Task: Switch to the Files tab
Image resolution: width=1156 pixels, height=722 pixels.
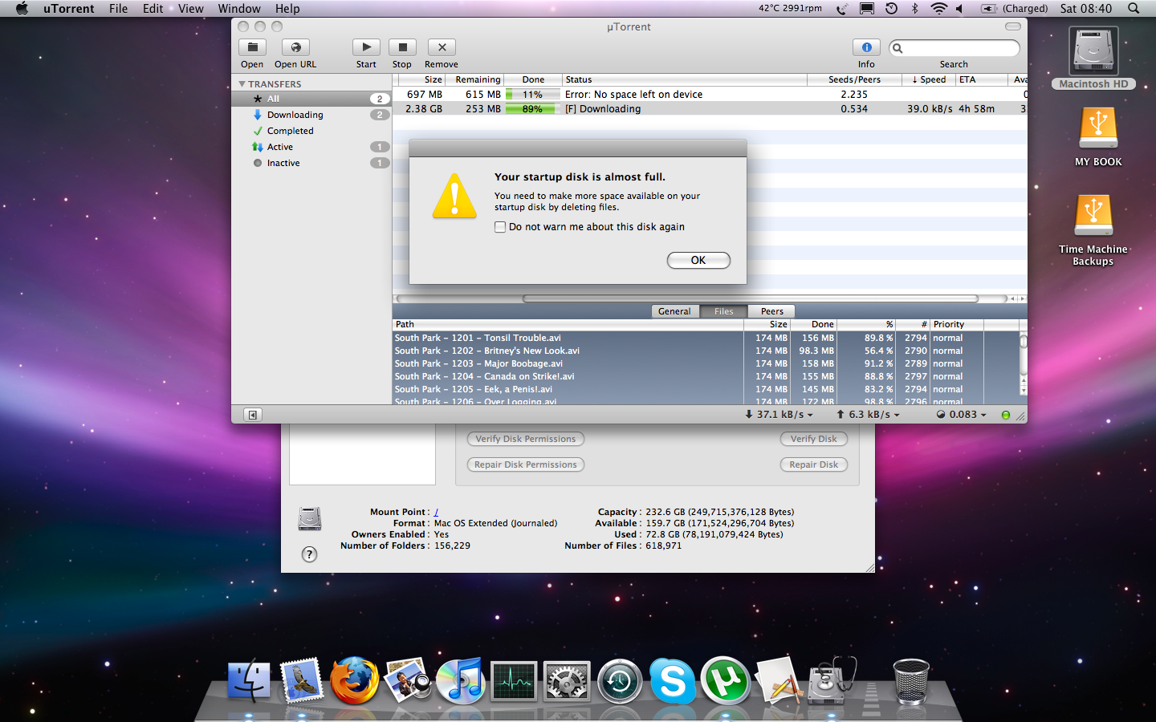Action: click(x=723, y=311)
